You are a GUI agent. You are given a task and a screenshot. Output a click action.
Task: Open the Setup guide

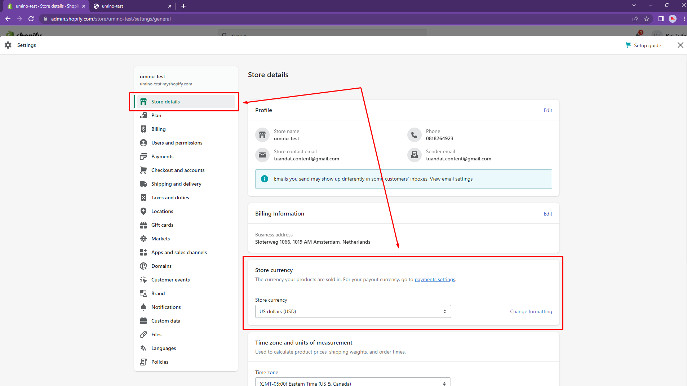click(644, 45)
